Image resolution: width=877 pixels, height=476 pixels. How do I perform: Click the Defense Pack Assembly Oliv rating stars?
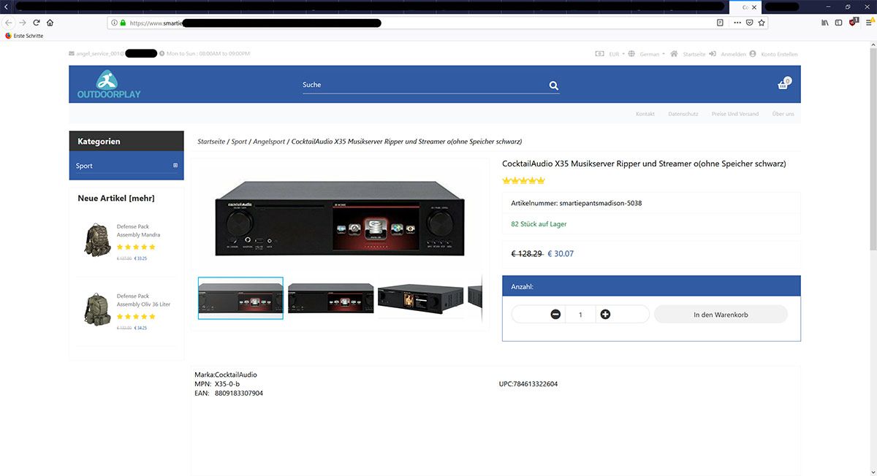136,316
